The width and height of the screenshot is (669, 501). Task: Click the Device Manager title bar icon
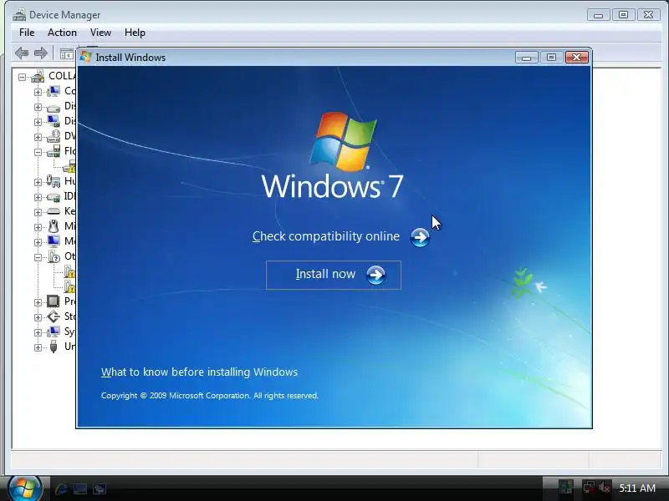click(19, 15)
